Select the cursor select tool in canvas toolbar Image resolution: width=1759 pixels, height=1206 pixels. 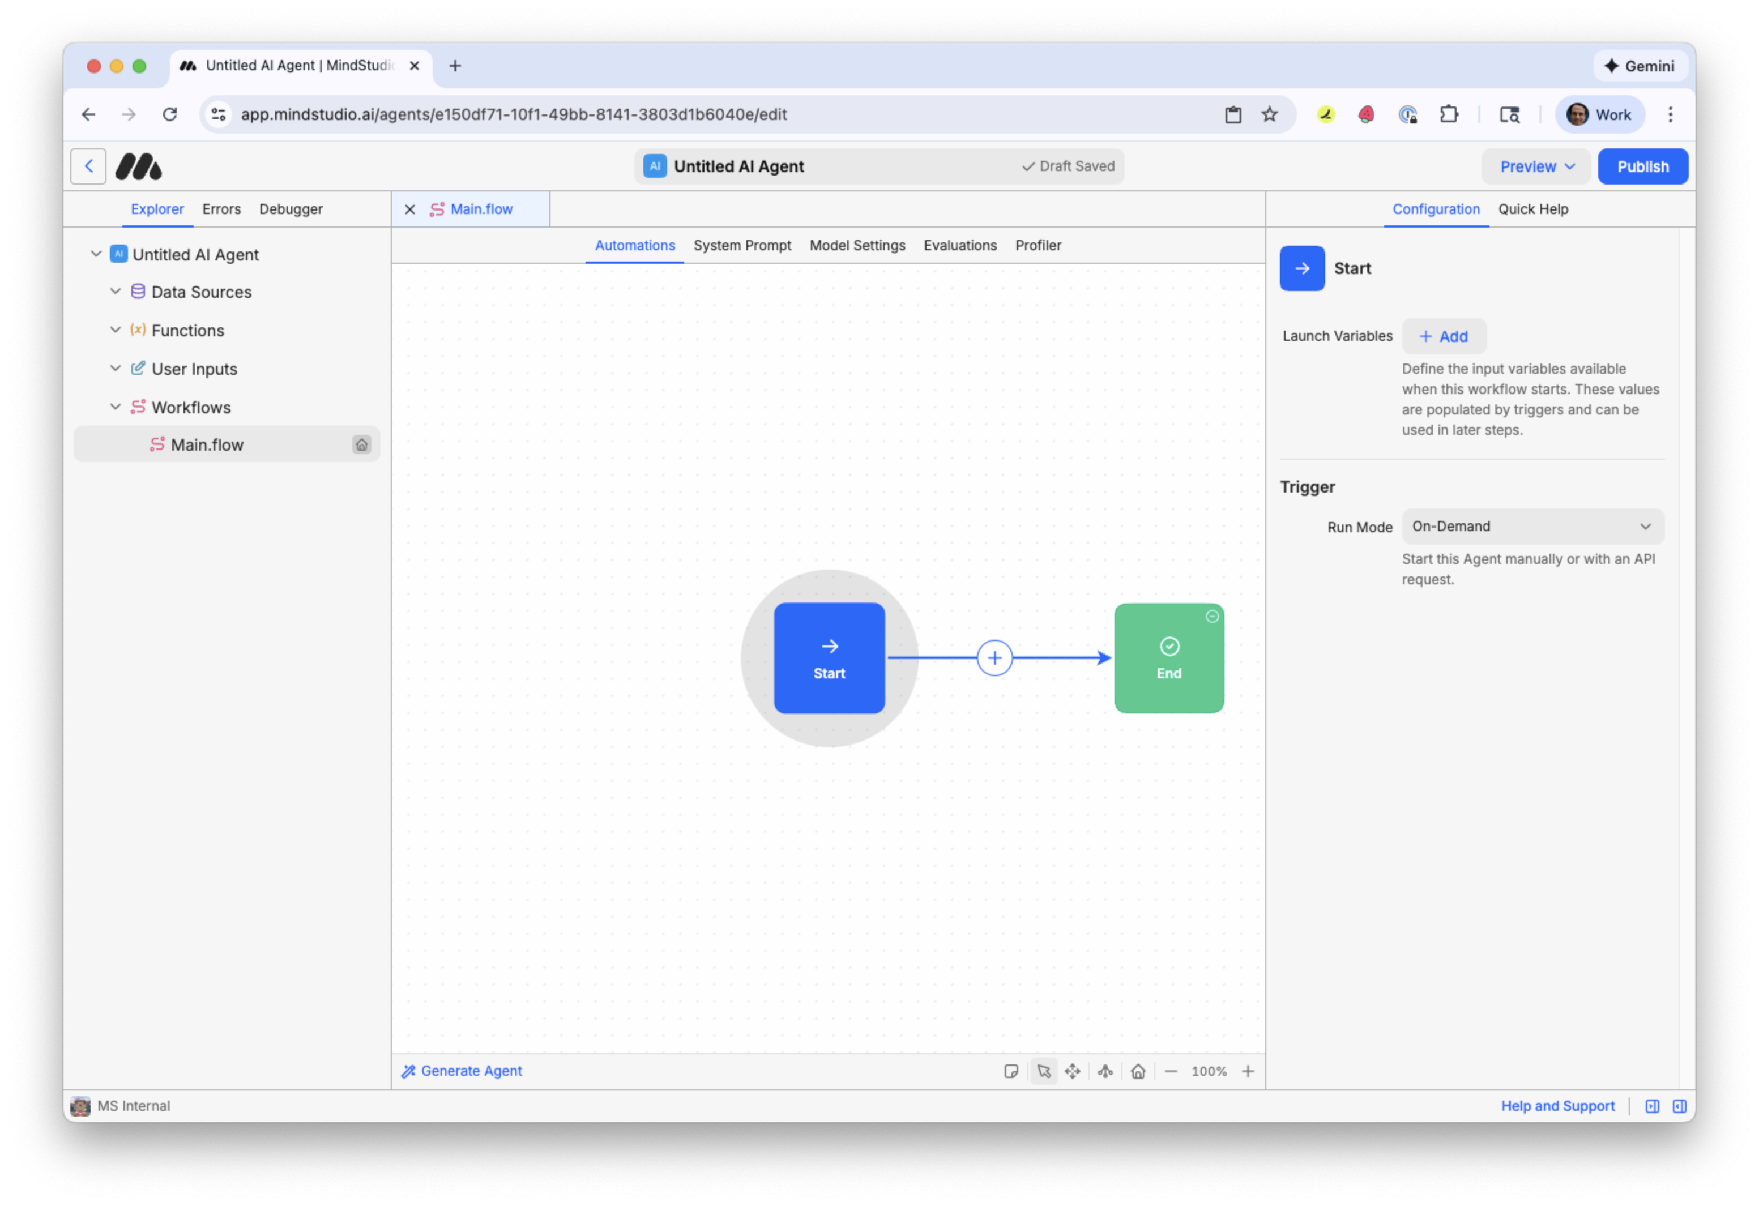(1044, 1071)
